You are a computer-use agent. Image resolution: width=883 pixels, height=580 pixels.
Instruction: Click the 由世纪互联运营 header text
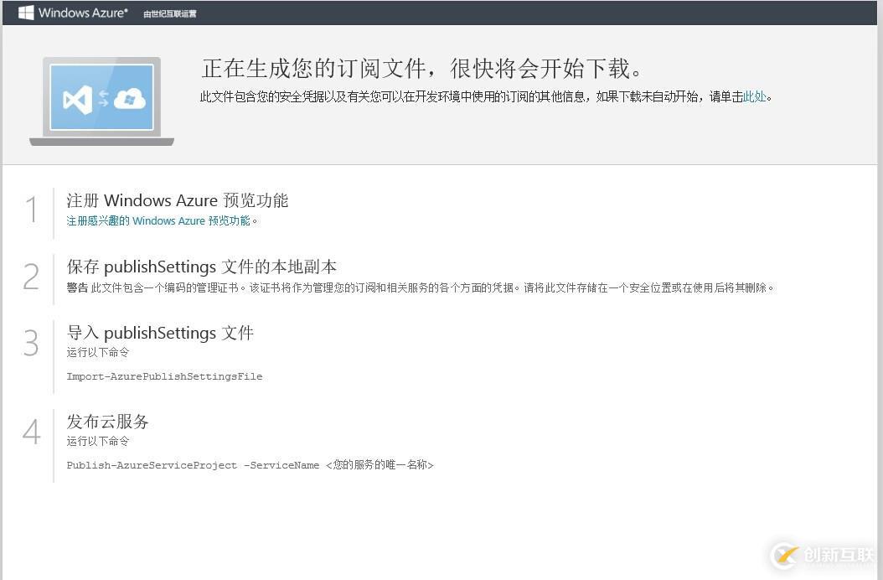(169, 13)
